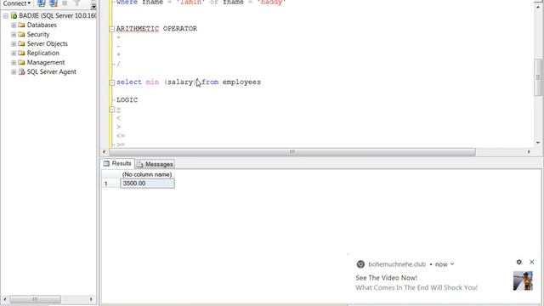Select the BADJIE (SQL Server) tree row
Screen dimensions: 544x306
pos(58,15)
